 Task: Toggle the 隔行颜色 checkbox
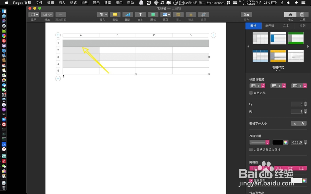click(x=251, y=181)
